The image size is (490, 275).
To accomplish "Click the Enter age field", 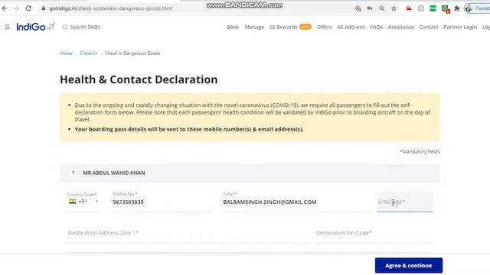I will click(405, 202).
